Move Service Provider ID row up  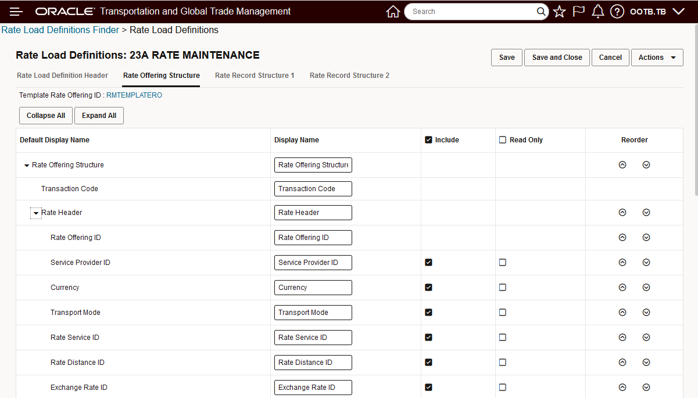pyautogui.click(x=622, y=263)
